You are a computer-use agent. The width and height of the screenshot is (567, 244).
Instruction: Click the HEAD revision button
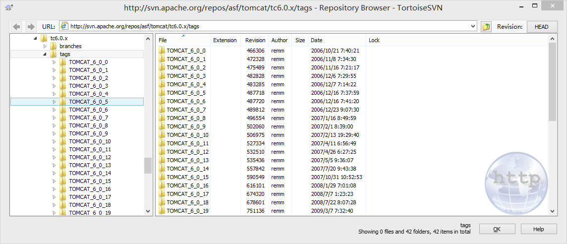click(x=541, y=26)
